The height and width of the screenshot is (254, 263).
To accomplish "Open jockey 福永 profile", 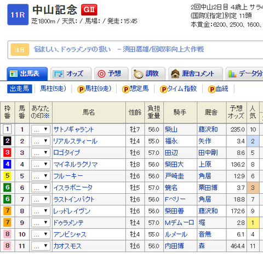I will tap(171, 141).
